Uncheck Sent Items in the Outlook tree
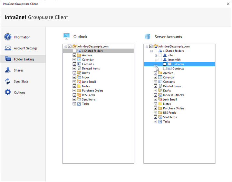232x182 pixels. (74, 99)
